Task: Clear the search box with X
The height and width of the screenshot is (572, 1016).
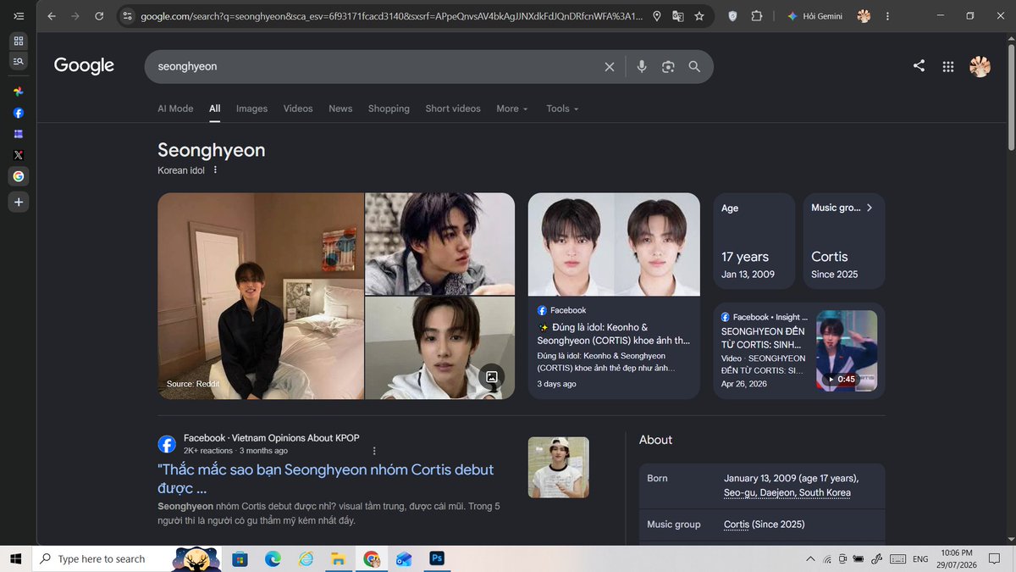Action: click(x=609, y=66)
